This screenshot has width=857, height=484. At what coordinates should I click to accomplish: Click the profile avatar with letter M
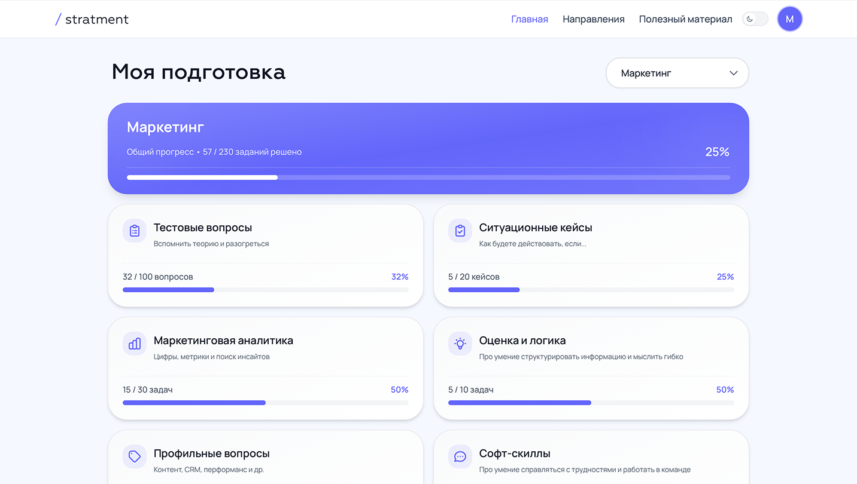click(789, 19)
